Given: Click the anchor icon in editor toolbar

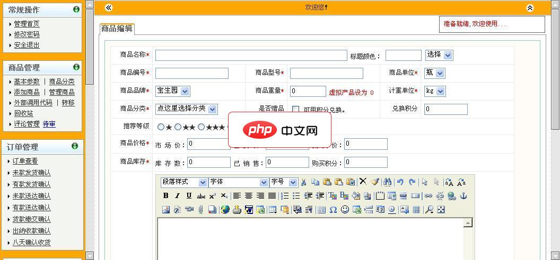Looking at the screenshot, I should click(x=463, y=196).
